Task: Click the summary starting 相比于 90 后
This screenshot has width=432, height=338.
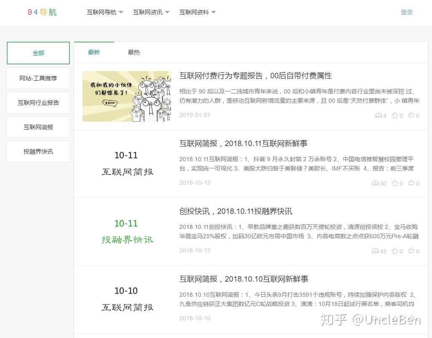Action: (299, 96)
